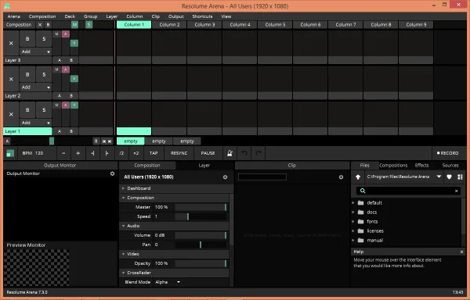Clear Layer 1 with its X button
470x300 pixels.
(11, 114)
